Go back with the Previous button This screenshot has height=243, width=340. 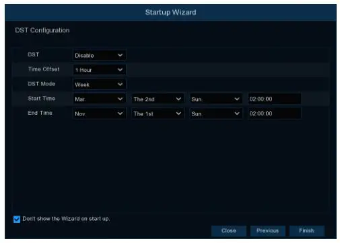click(268, 231)
